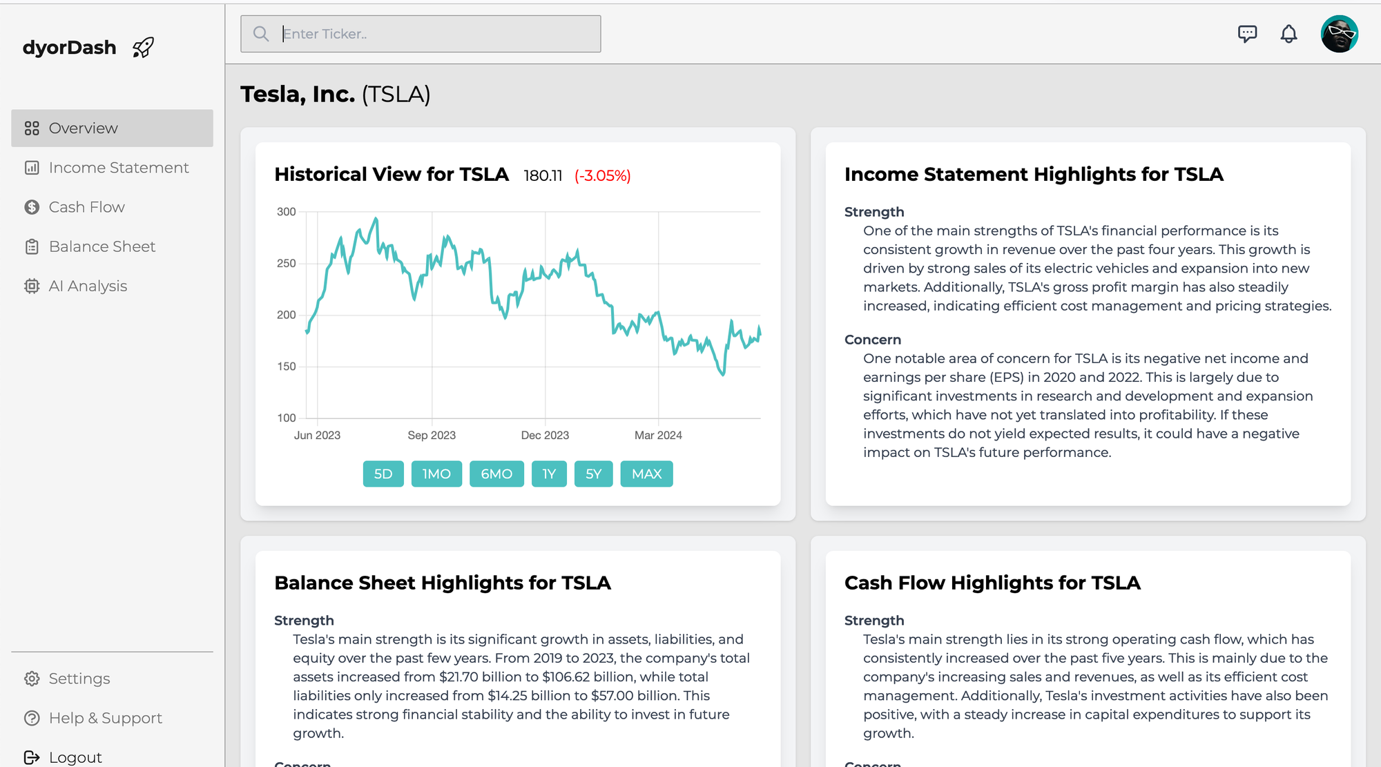Image resolution: width=1381 pixels, height=767 pixels.
Task: Click the Strength label under Cash Flow Highlights
Action: [x=874, y=621]
